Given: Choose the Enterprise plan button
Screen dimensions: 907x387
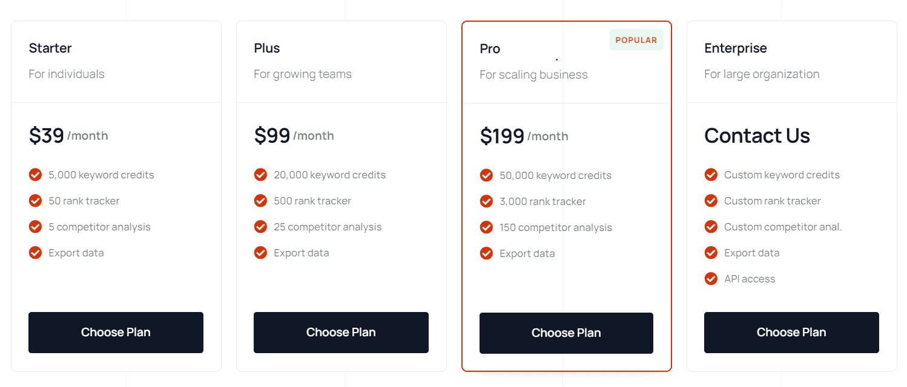Looking at the screenshot, I should tap(791, 333).
